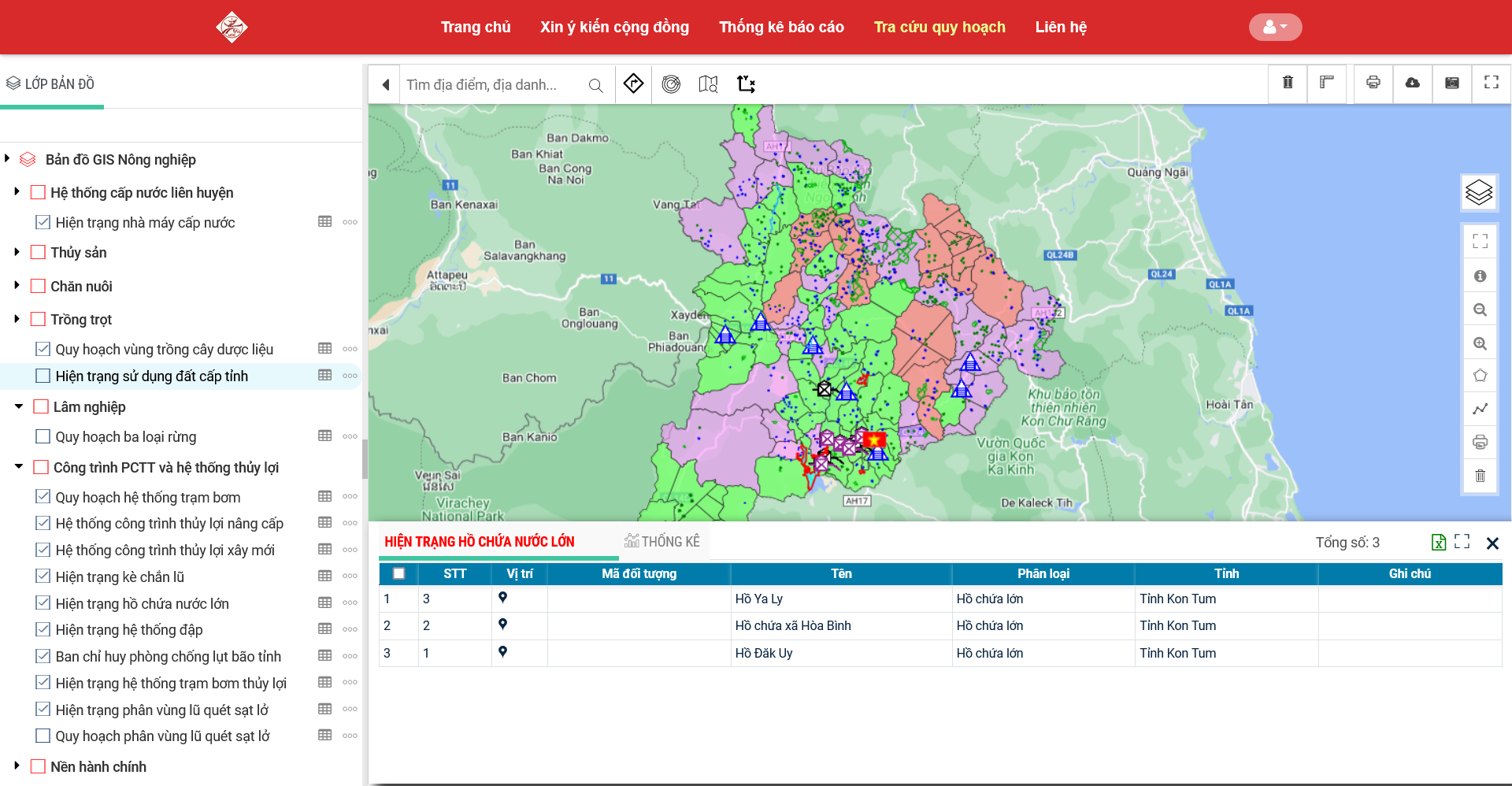Open the Thống kê báo cáo menu
This screenshot has height=786, width=1512.
point(780,27)
